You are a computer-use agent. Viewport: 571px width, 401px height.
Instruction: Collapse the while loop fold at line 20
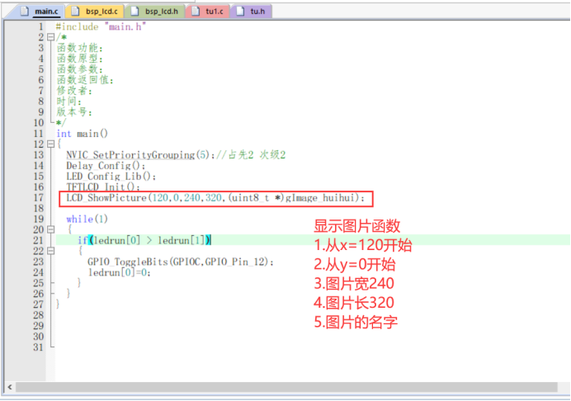point(50,230)
